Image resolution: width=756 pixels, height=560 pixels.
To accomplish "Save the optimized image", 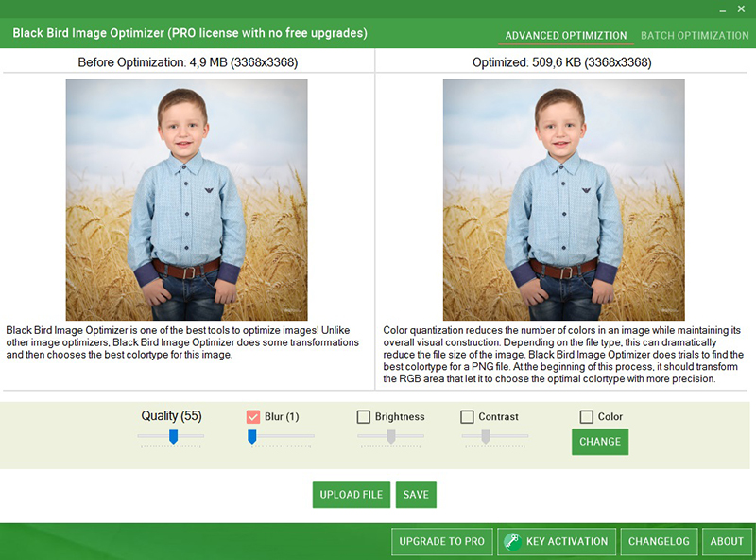I will [416, 495].
